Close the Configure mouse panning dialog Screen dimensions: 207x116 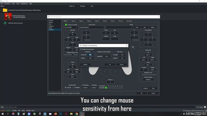click(x=126, y=45)
